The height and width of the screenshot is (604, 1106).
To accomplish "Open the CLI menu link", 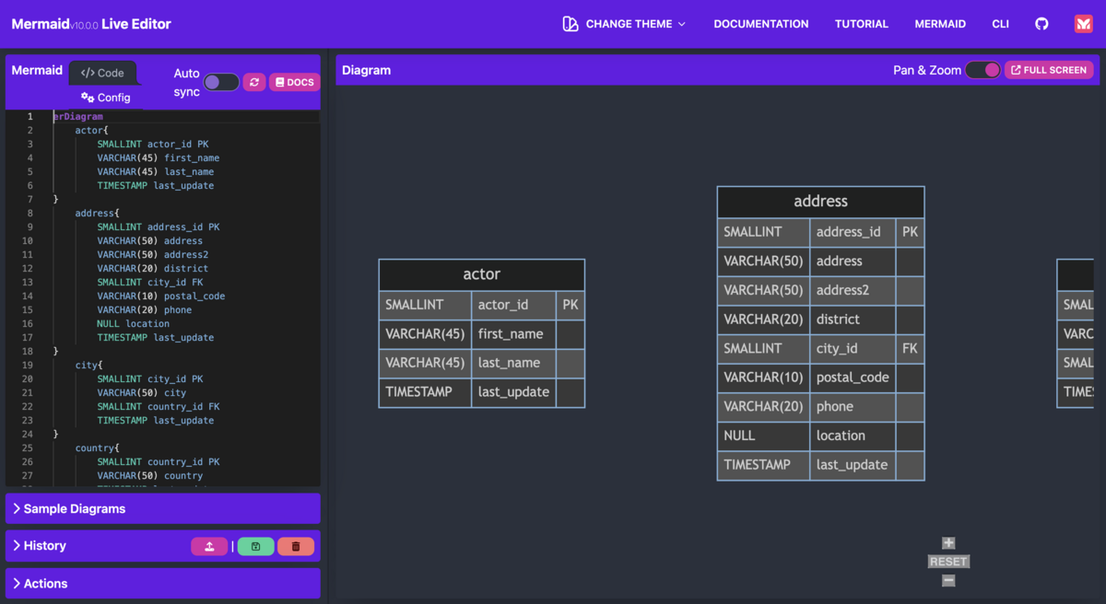I will [1000, 24].
